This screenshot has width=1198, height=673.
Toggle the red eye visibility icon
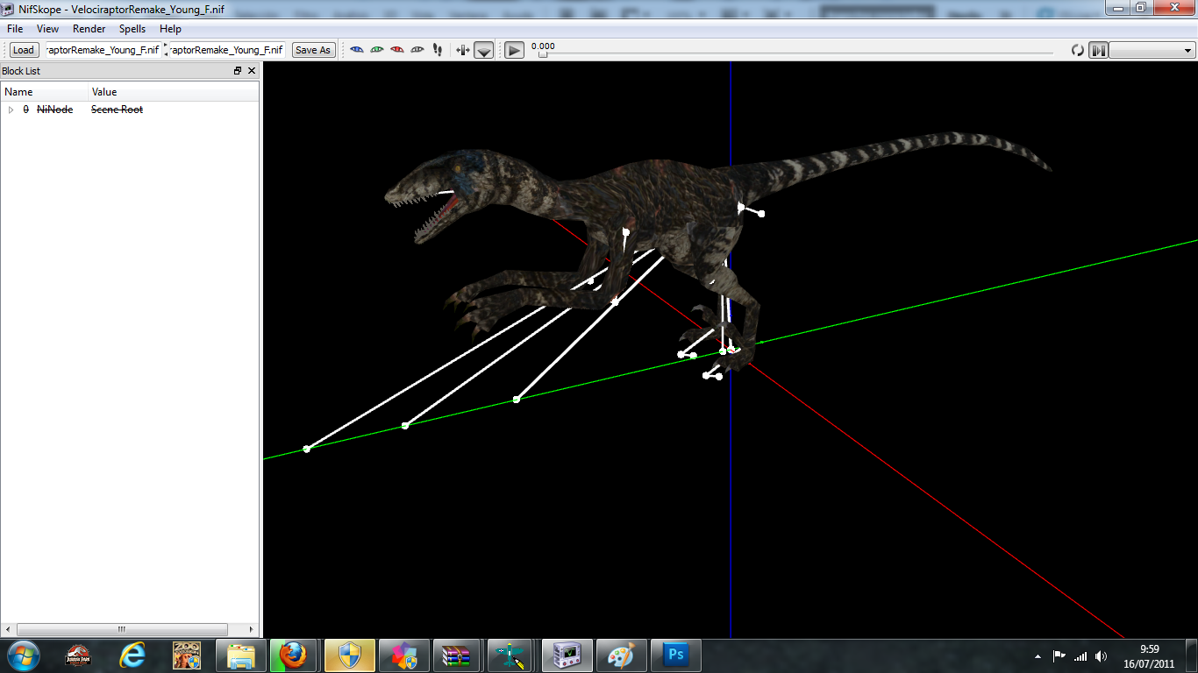[396, 50]
